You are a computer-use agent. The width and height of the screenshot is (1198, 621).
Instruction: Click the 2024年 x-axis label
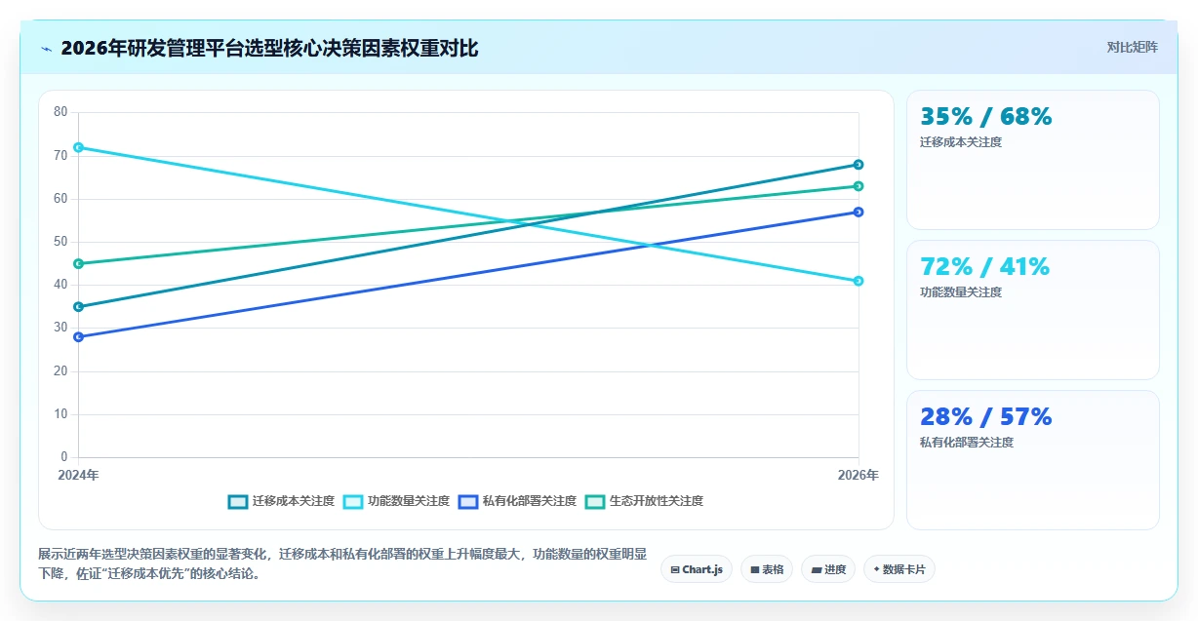point(78,476)
